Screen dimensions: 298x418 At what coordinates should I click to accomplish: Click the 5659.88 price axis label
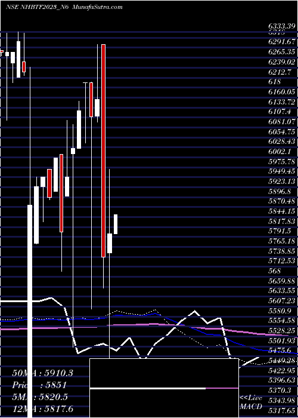click(x=281, y=281)
